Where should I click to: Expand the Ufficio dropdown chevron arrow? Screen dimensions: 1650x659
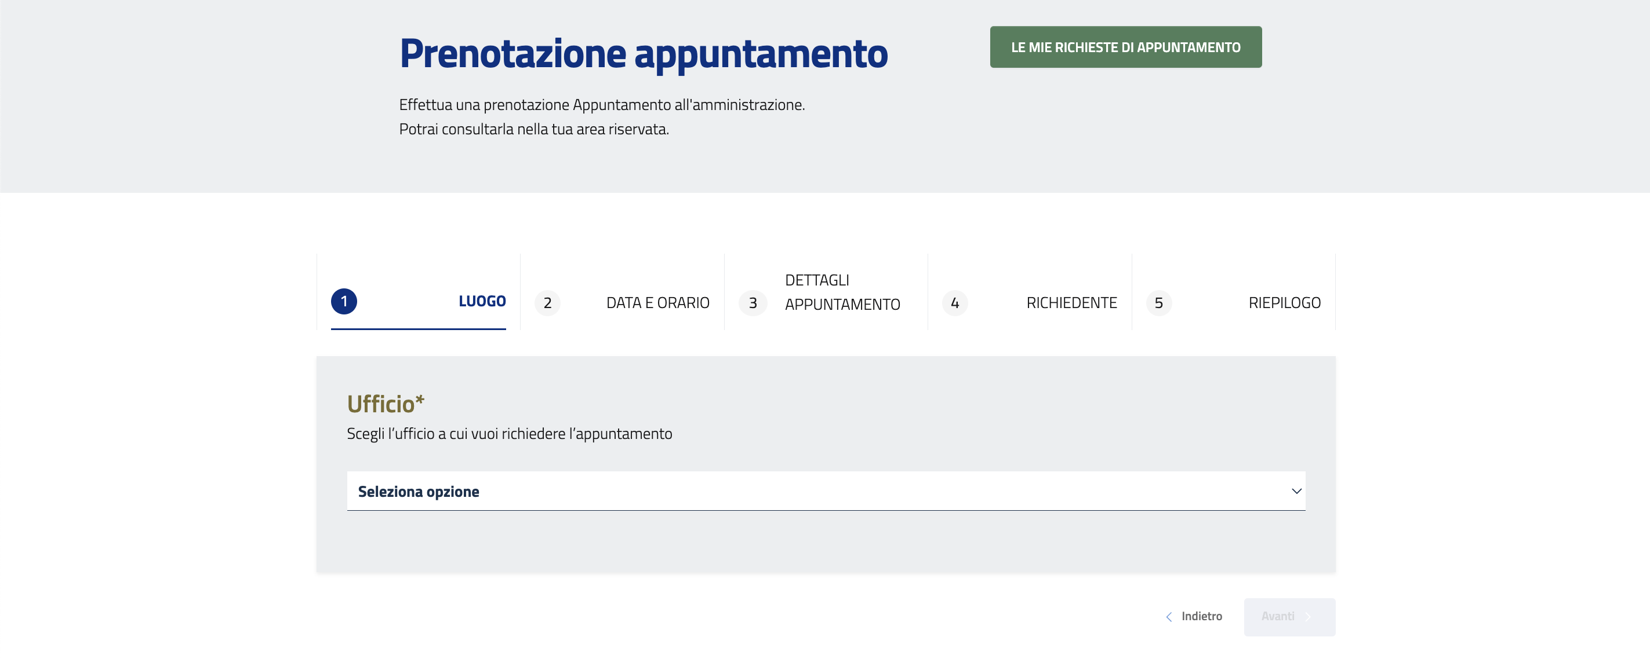pyautogui.click(x=1296, y=492)
